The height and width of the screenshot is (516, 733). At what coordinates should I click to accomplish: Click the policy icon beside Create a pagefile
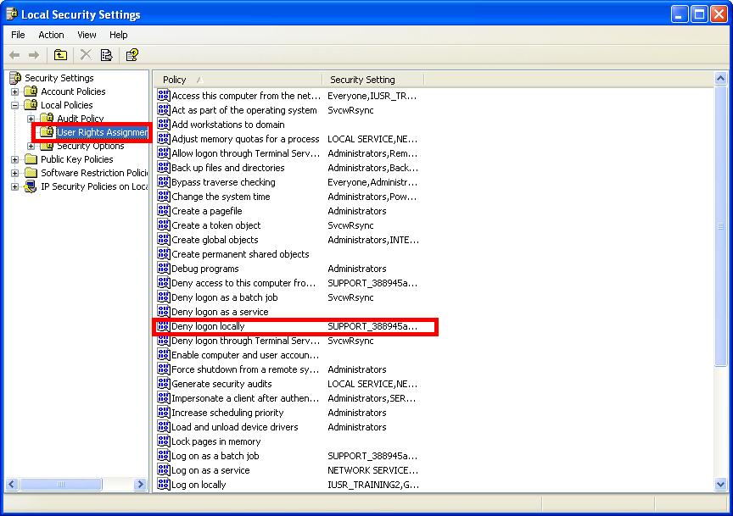pos(164,211)
